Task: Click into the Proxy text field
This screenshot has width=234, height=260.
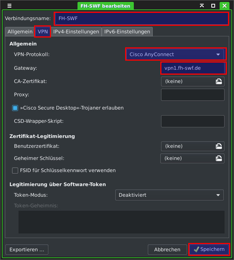Action: (x=192, y=95)
